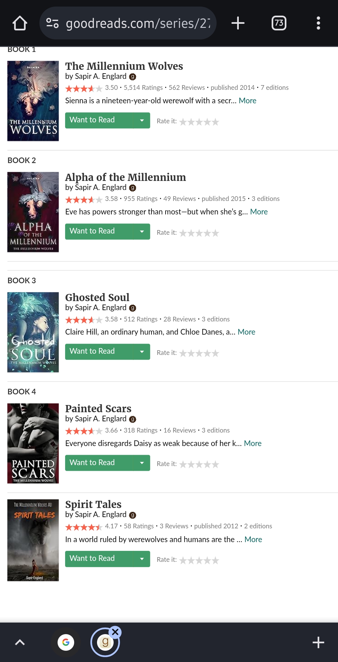338x662 pixels.
Task: Switch to the Google tab in the bottom strip
Action: (x=66, y=642)
